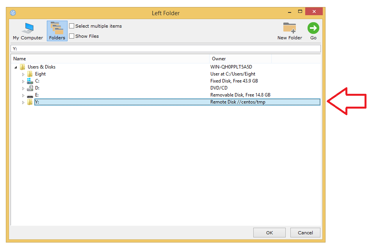The width and height of the screenshot is (370, 246).
Task: Enable Select multiple items checkbox
Action: point(72,26)
